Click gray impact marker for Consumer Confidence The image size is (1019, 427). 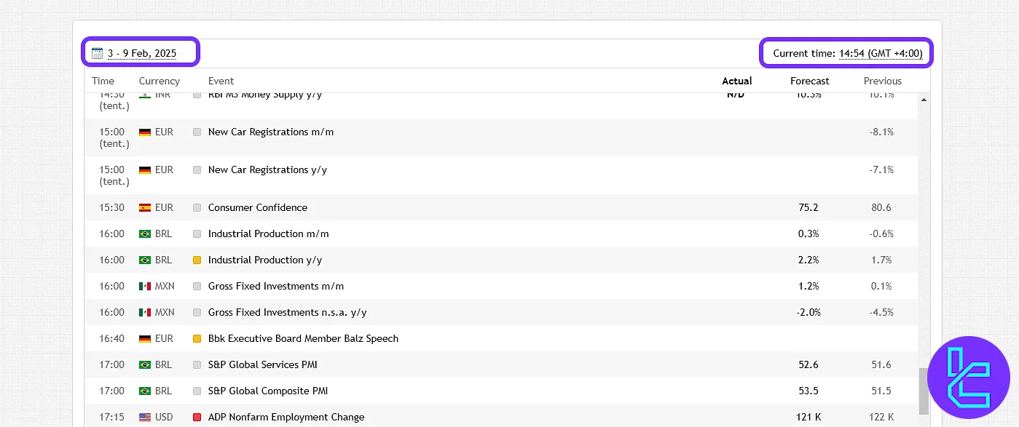click(x=197, y=207)
